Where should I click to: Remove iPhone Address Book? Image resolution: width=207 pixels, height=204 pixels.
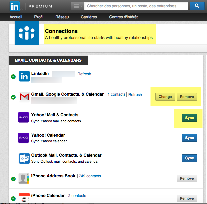[187, 179]
